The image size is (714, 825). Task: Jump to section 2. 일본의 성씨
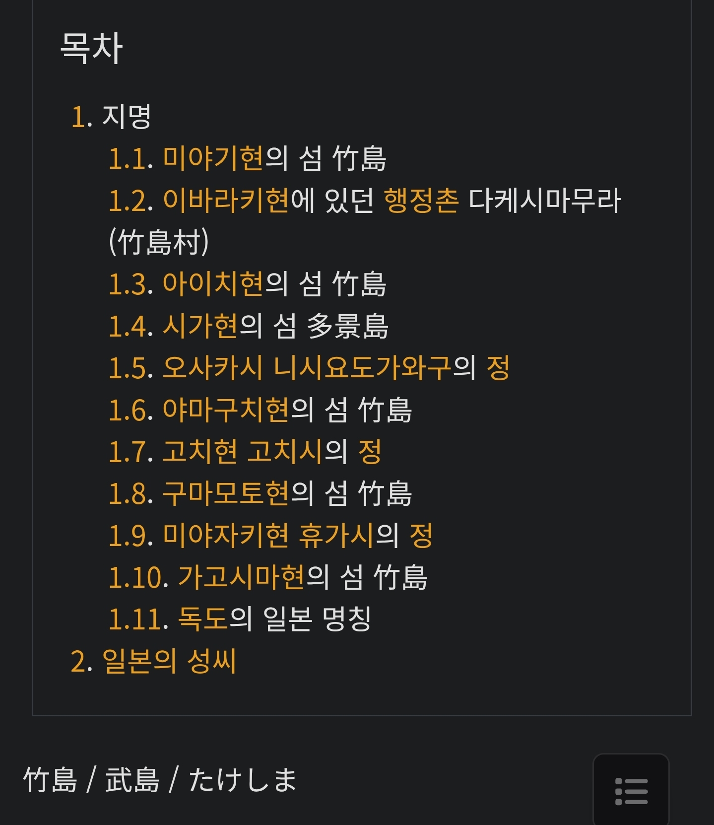tap(153, 661)
